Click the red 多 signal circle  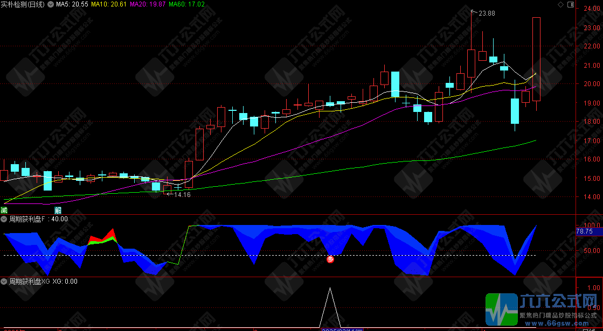(331, 259)
